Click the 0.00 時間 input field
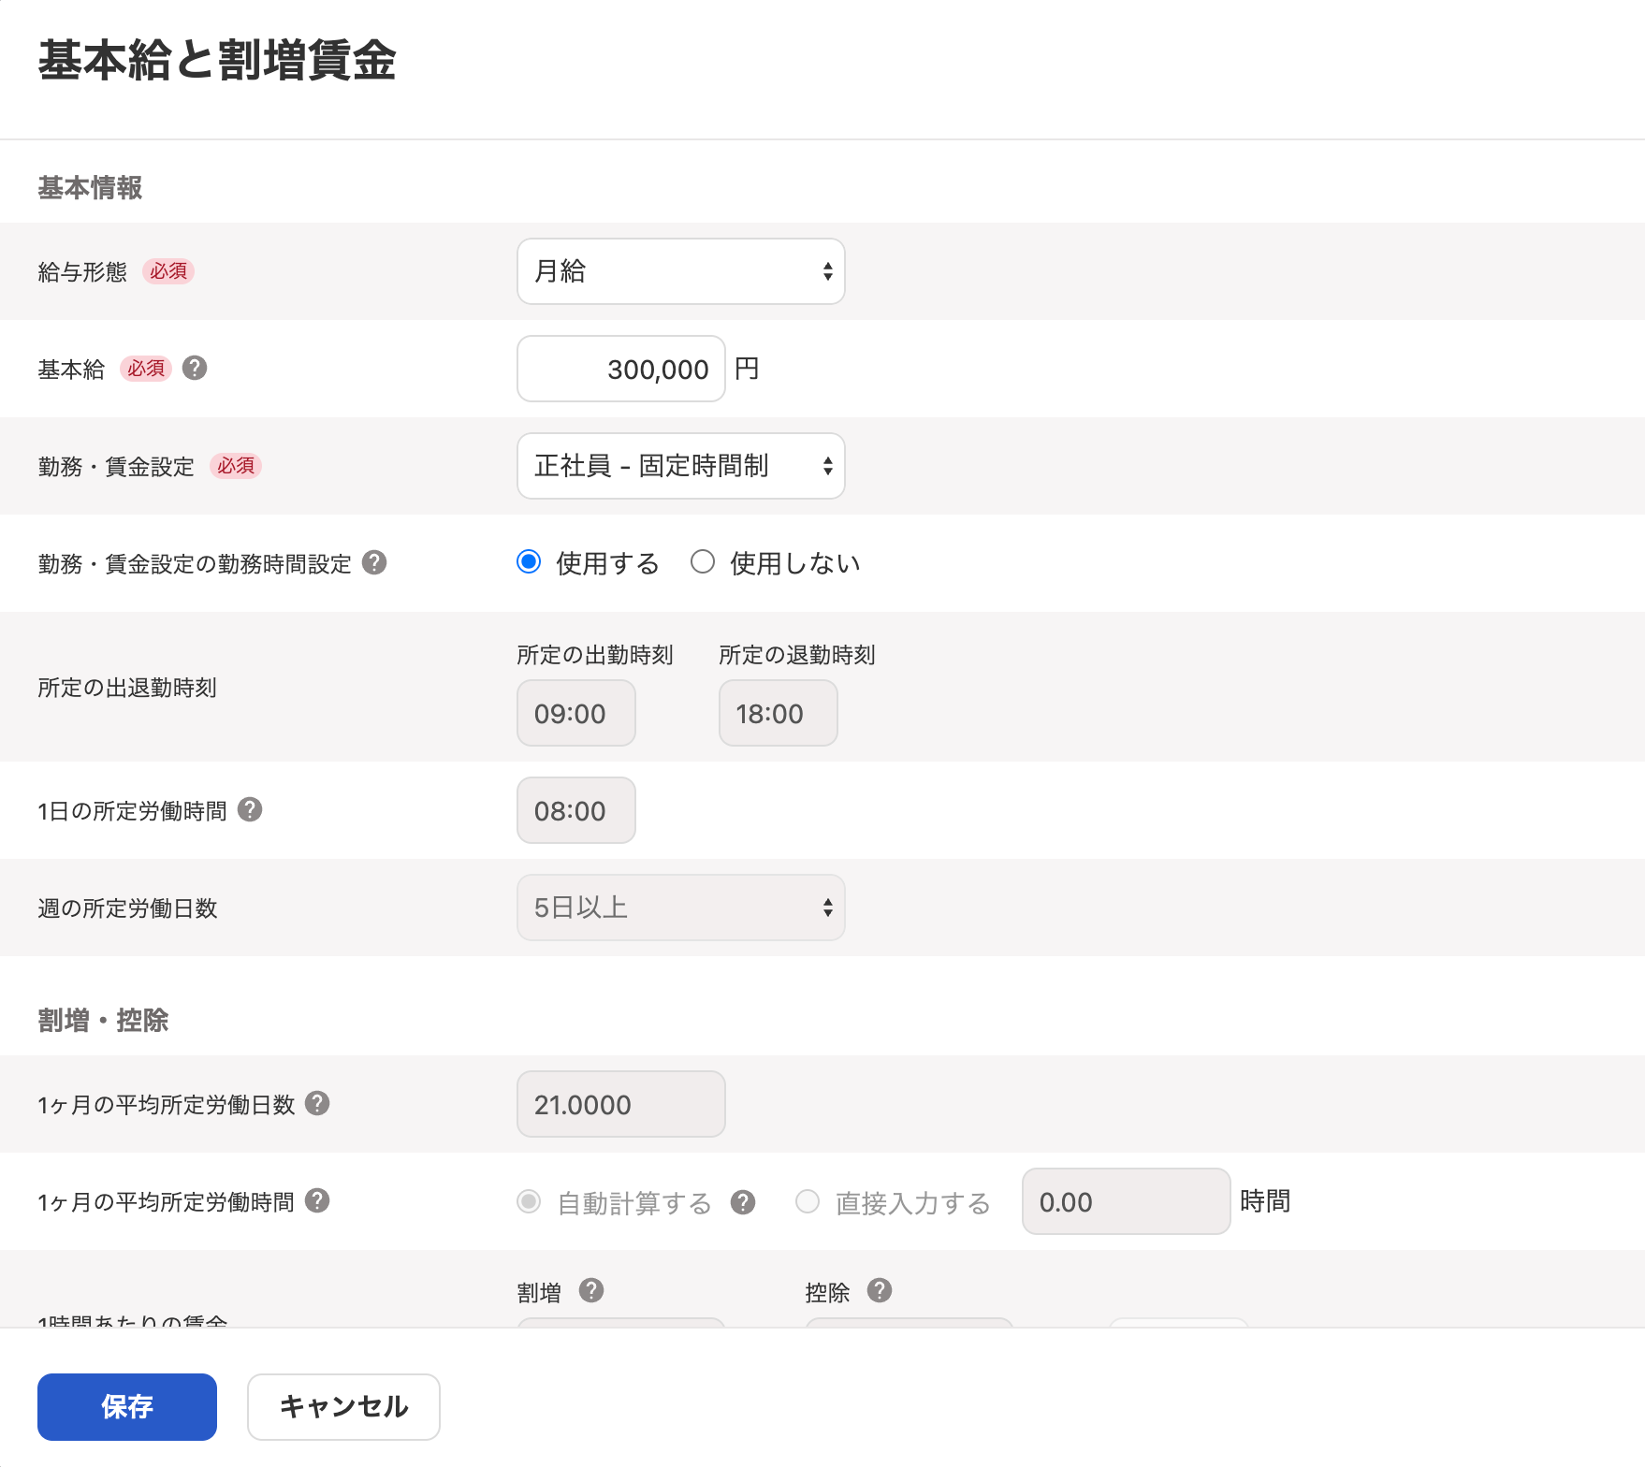Viewport: 1645px width, 1467px height. pos(1127,1201)
